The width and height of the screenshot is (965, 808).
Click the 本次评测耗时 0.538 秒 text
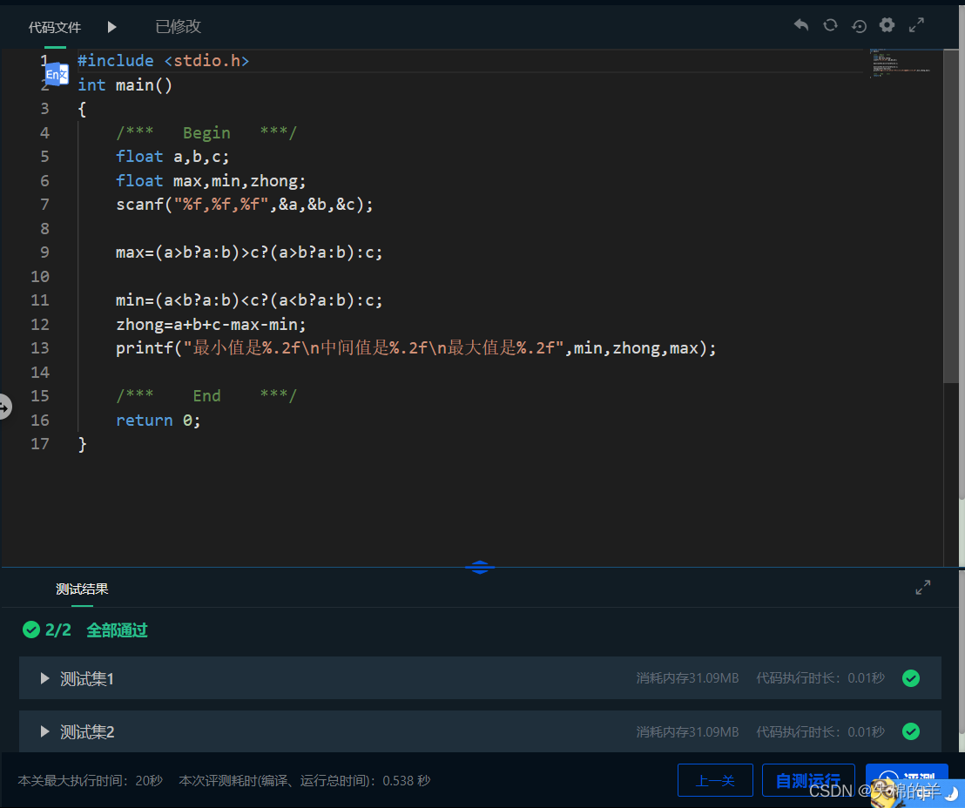(x=305, y=780)
